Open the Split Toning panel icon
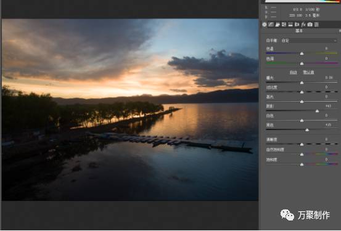This screenshot has width=341, height=231. [290, 25]
